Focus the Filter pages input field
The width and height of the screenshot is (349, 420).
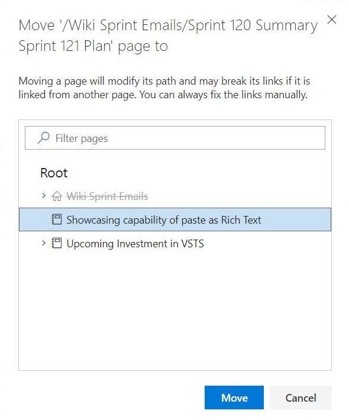pyautogui.click(x=175, y=138)
